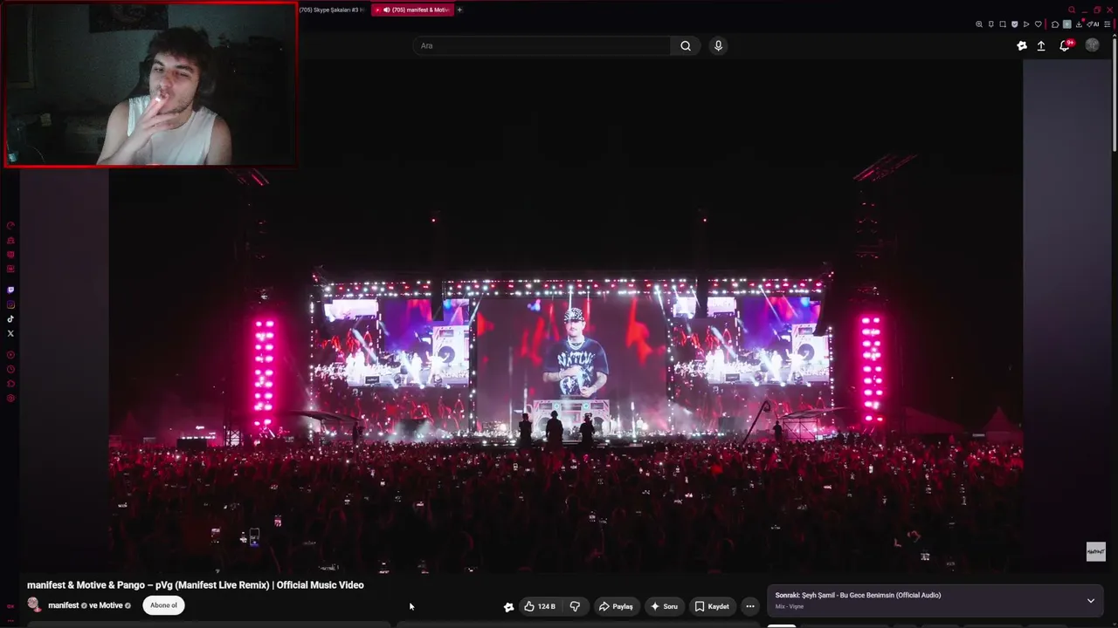1118x628 pixels.
Task: Click the upload arrow icon in YouTube header
Action: click(1041, 46)
